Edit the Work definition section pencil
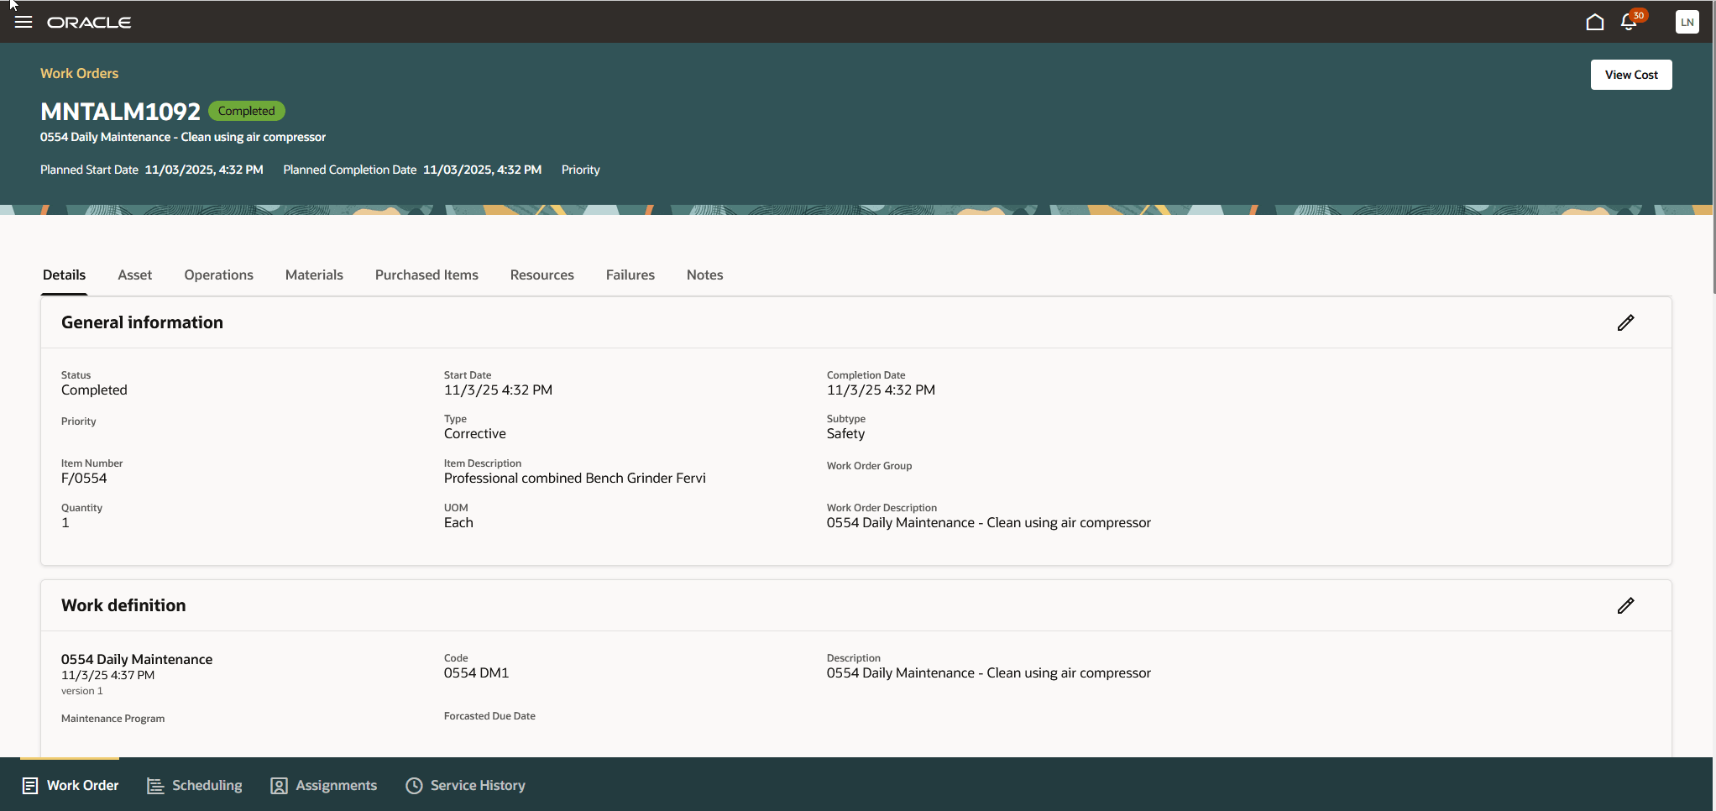The height and width of the screenshot is (811, 1716). (1627, 604)
